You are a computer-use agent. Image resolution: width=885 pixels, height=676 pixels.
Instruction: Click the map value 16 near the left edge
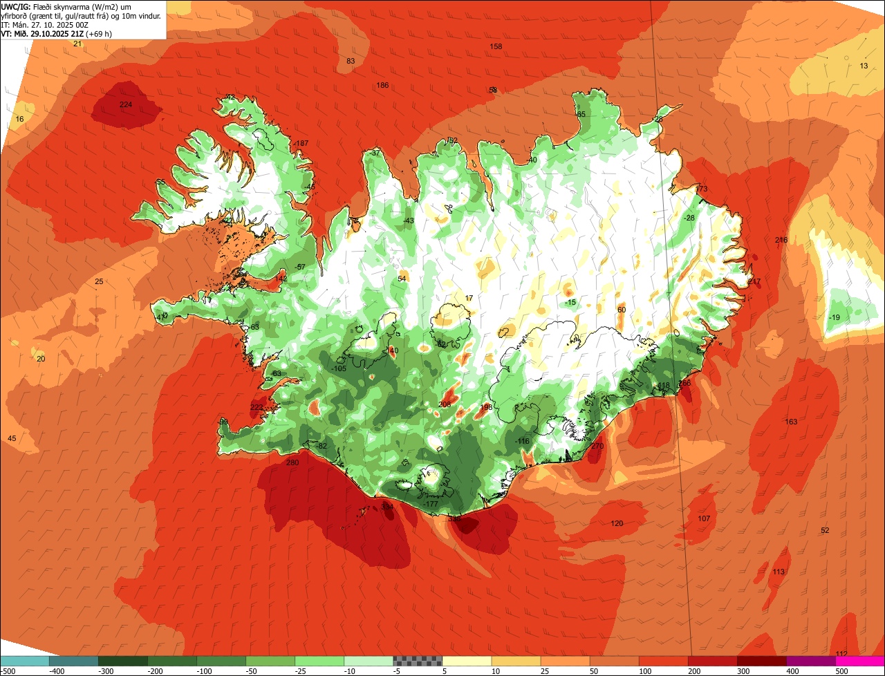tap(19, 119)
